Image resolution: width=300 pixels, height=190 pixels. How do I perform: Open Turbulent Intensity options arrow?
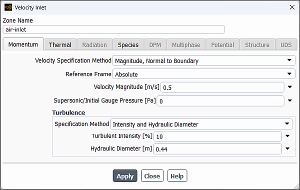287,136
